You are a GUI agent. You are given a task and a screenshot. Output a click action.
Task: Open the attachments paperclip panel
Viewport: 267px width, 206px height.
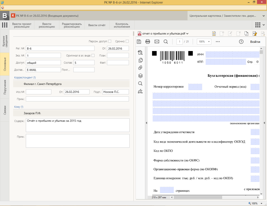(140, 68)
